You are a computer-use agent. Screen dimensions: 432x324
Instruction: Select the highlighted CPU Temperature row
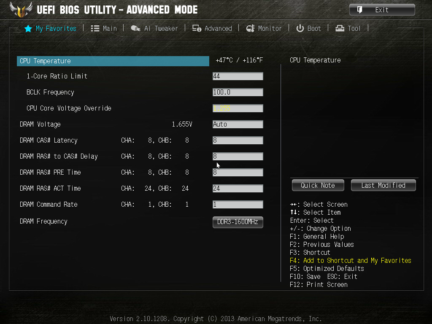coord(113,61)
